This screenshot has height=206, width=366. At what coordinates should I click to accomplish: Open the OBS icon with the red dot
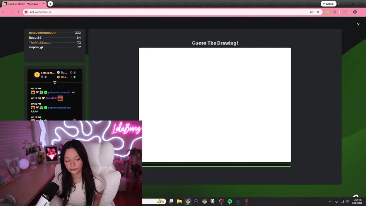[221, 201]
